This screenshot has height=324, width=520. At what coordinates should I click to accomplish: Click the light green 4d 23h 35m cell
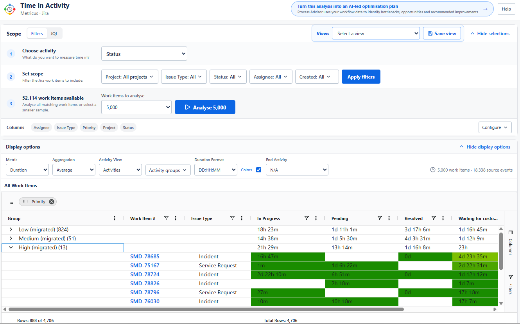[475, 256]
